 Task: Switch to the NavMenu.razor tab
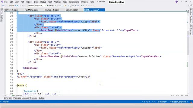click(x=31, y=10)
